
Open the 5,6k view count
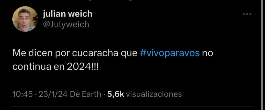coord(116,94)
